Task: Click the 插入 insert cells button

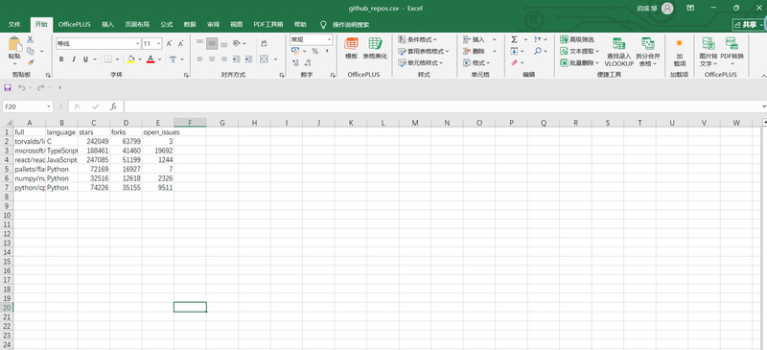Action: coord(474,39)
